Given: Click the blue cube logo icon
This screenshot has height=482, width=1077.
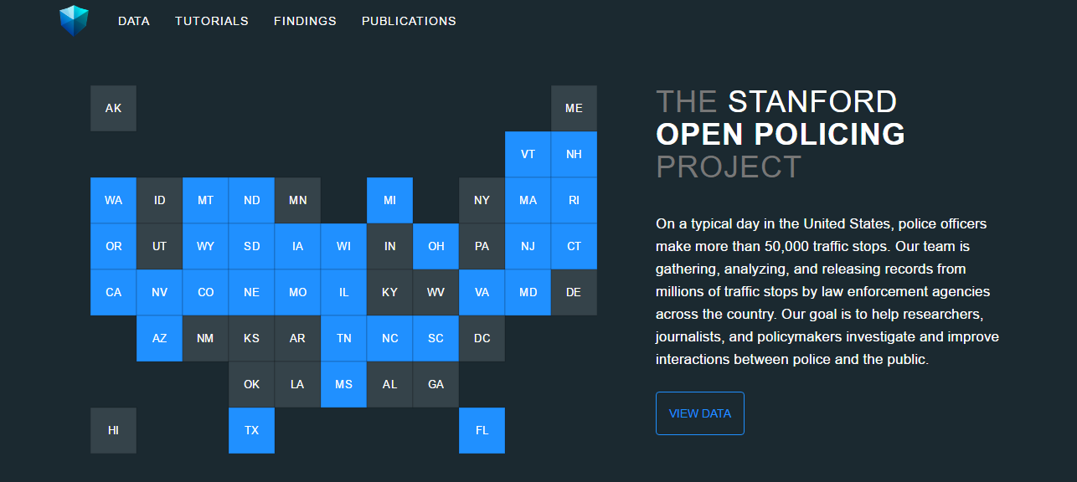Looking at the screenshot, I should pyautogui.click(x=74, y=20).
